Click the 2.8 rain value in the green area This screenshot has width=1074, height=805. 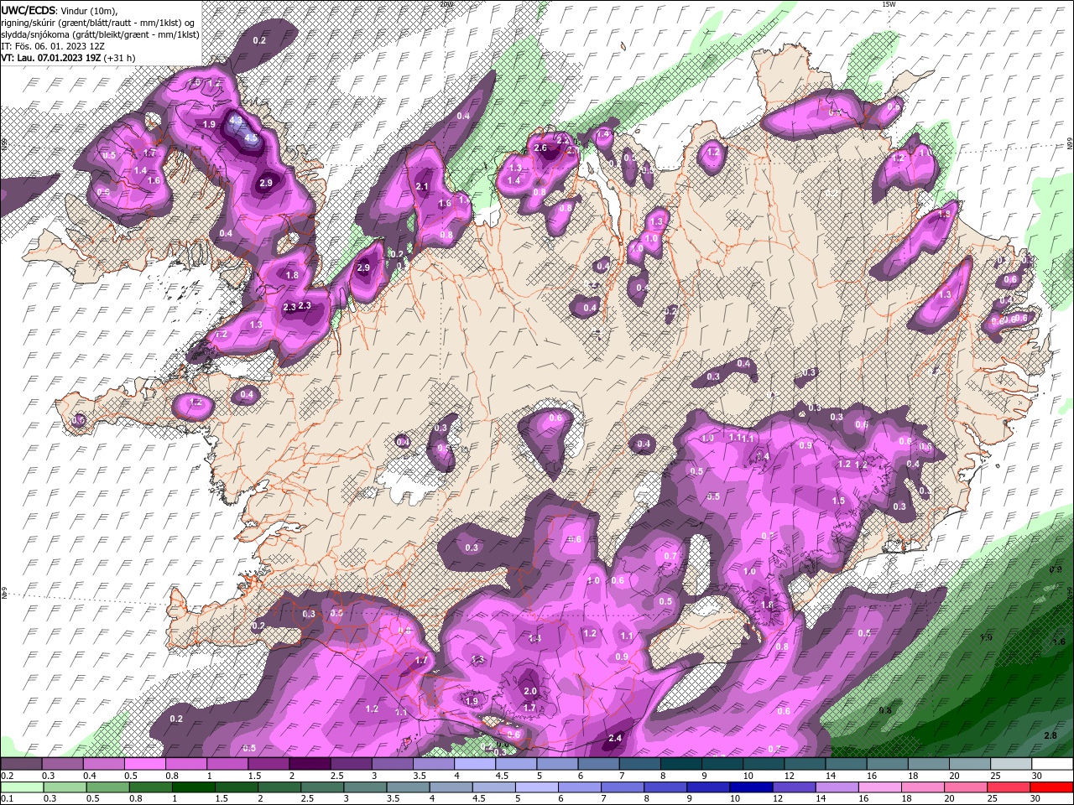(x=1051, y=735)
